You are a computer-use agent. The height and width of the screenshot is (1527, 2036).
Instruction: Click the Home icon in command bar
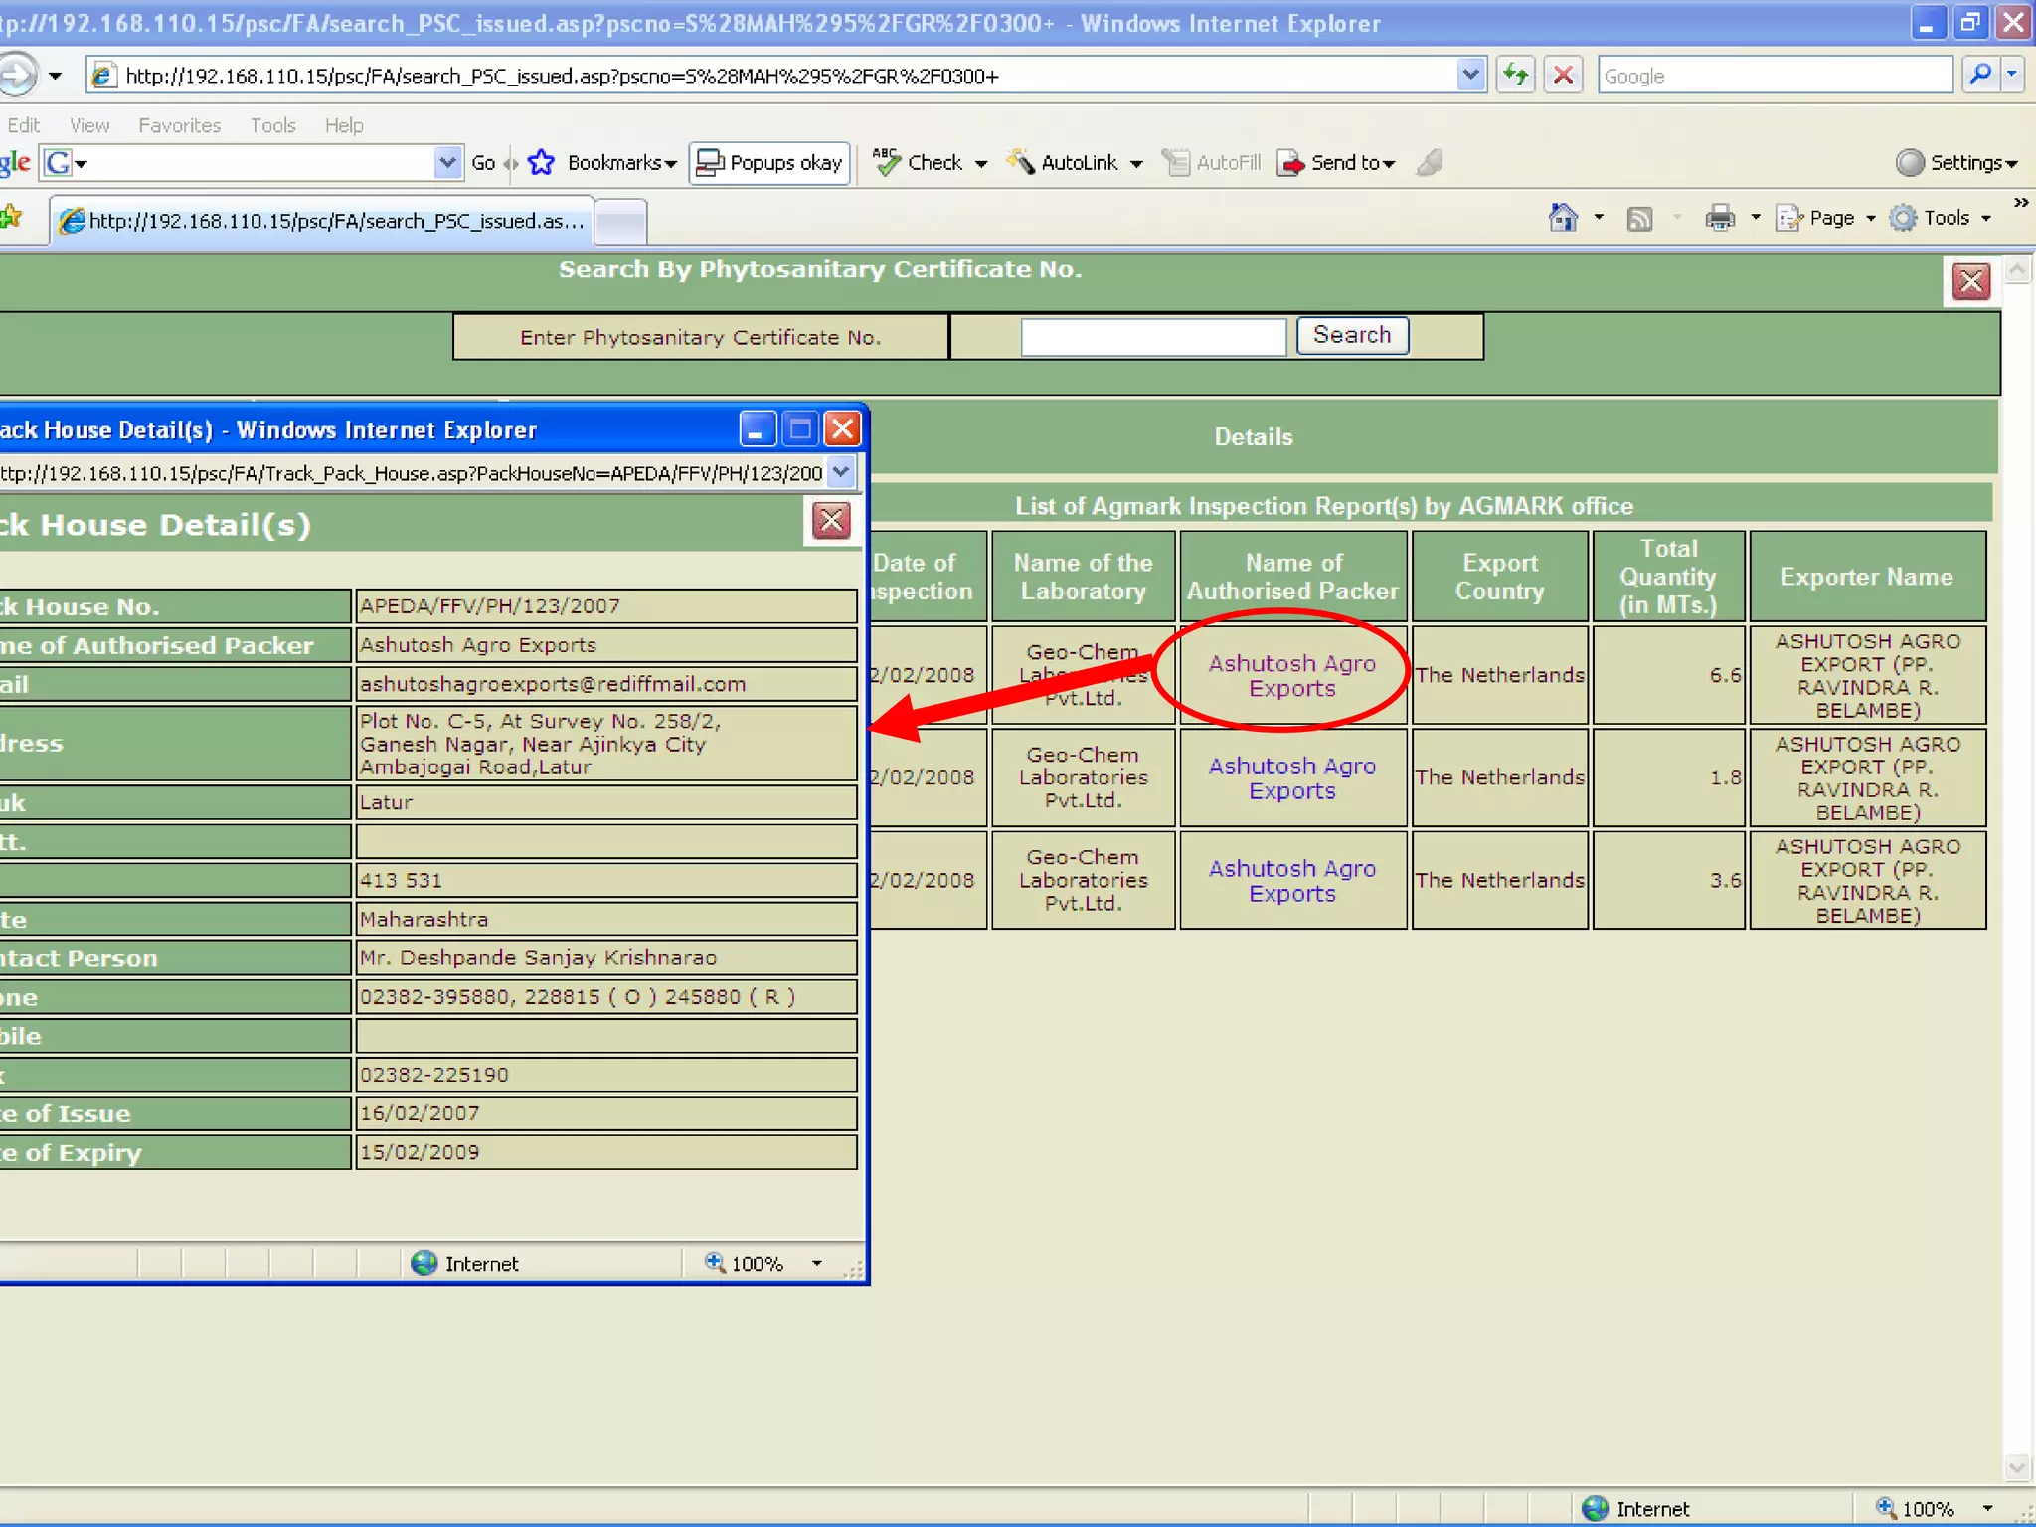tap(1563, 218)
